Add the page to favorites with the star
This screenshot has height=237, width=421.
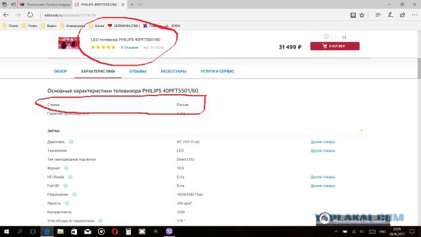362,15
